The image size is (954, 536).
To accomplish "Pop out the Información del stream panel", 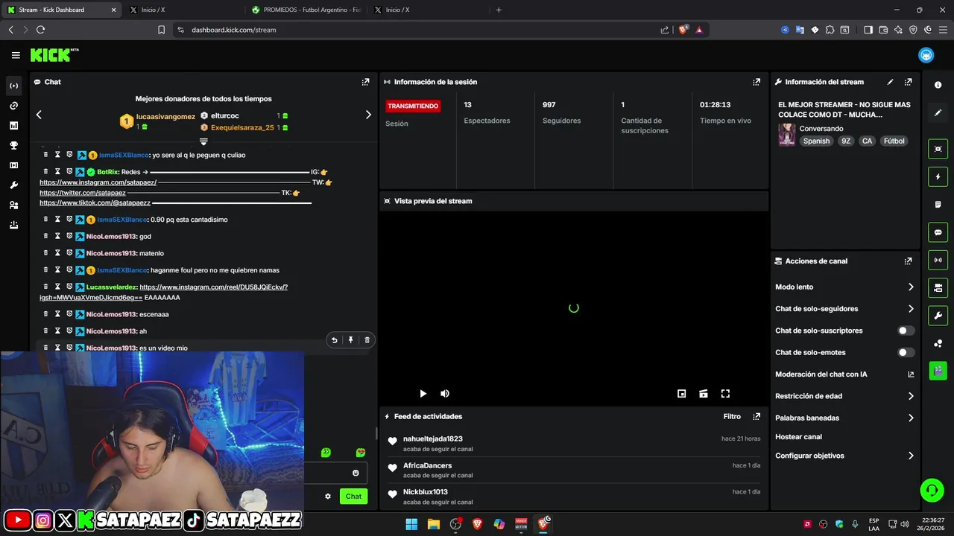I will pyautogui.click(x=908, y=82).
